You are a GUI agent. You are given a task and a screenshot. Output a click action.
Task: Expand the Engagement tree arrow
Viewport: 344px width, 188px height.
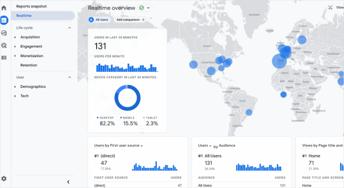click(x=15, y=46)
